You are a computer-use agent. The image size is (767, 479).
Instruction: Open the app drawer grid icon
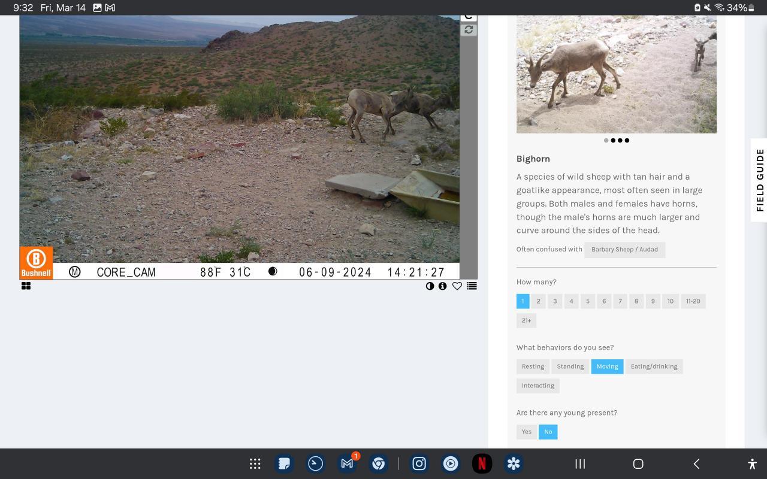pos(255,463)
